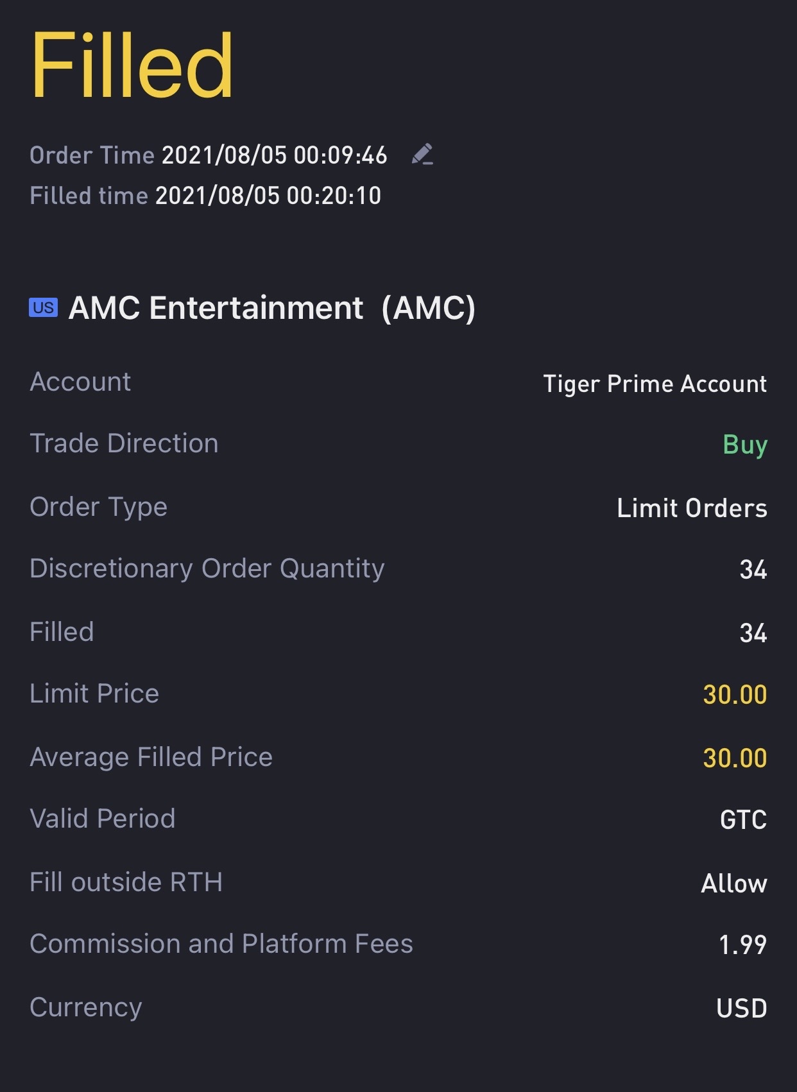The width and height of the screenshot is (797, 1092).
Task: Tap the Discretionary Order Quantity value 34
Action: coord(753,570)
